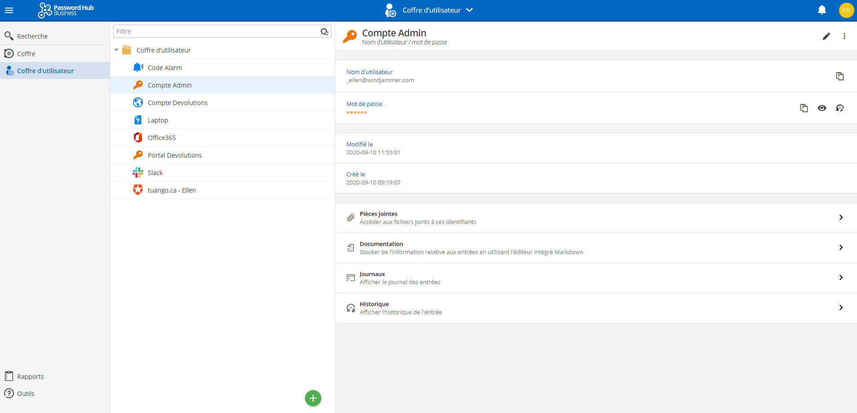Image resolution: width=857 pixels, height=413 pixels.
Task: Open Recherche in the left sidebar
Action: pyautogui.click(x=32, y=36)
